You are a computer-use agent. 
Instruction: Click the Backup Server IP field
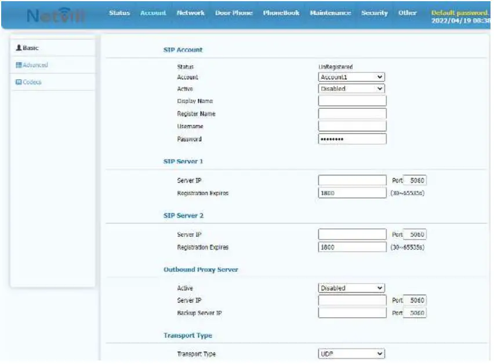point(352,312)
